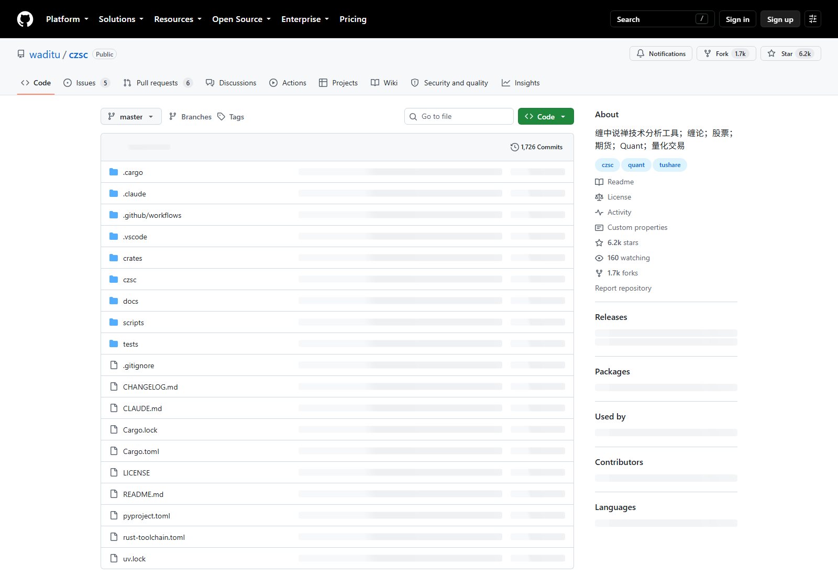This screenshot has height=576, width=838.
Task: Expand the Open Source menu
Action: click(x=241, y=19)
